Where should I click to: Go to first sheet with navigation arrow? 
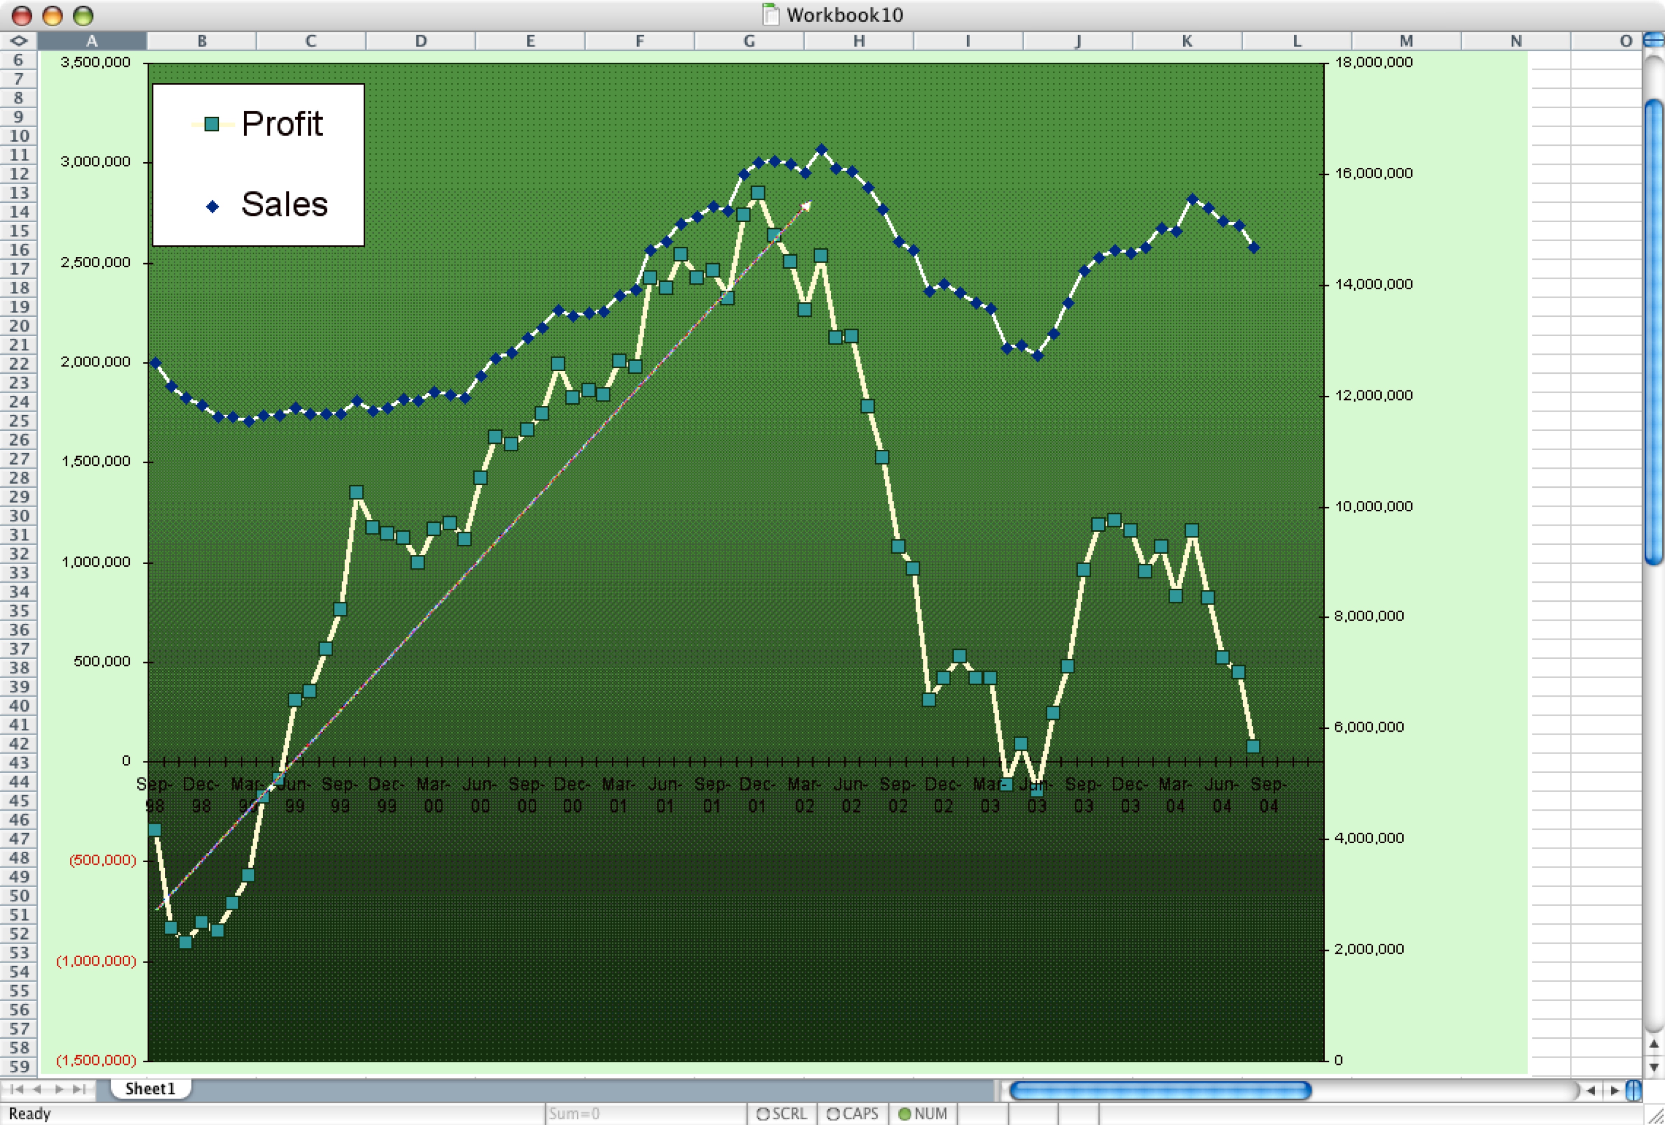(16, 1089)
